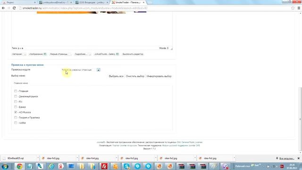Image resolution: width=302 pixels, height=170 pixels.
Task: Open options arrow for idea-fix2.jpg download
Action: pos(195,158)
